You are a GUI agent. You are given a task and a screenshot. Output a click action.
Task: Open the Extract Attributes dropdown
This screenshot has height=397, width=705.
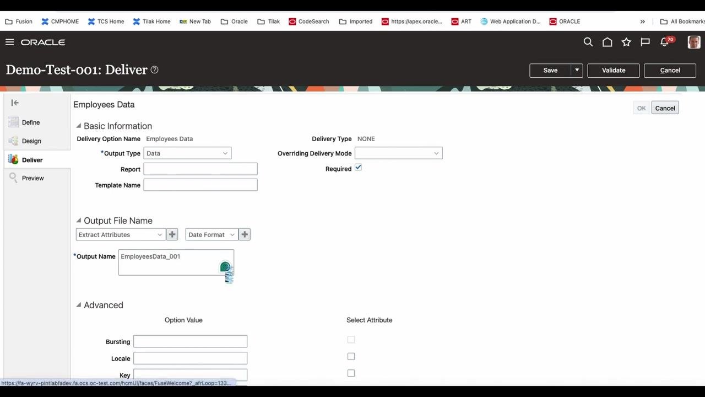coord(121,234)
